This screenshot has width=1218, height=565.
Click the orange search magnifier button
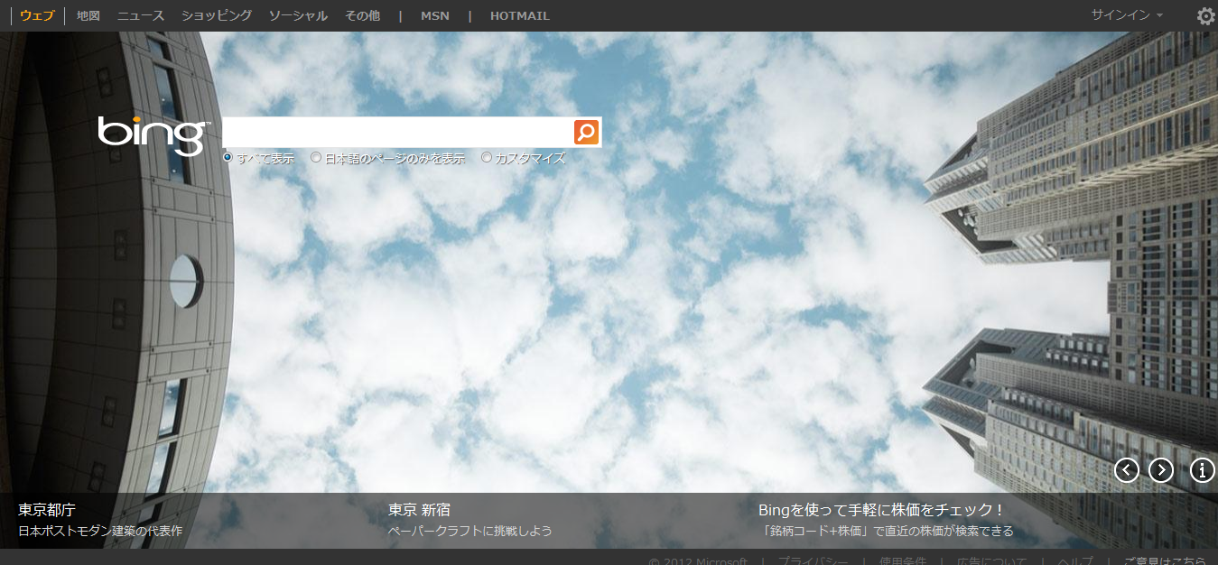[x=586, y=132]
